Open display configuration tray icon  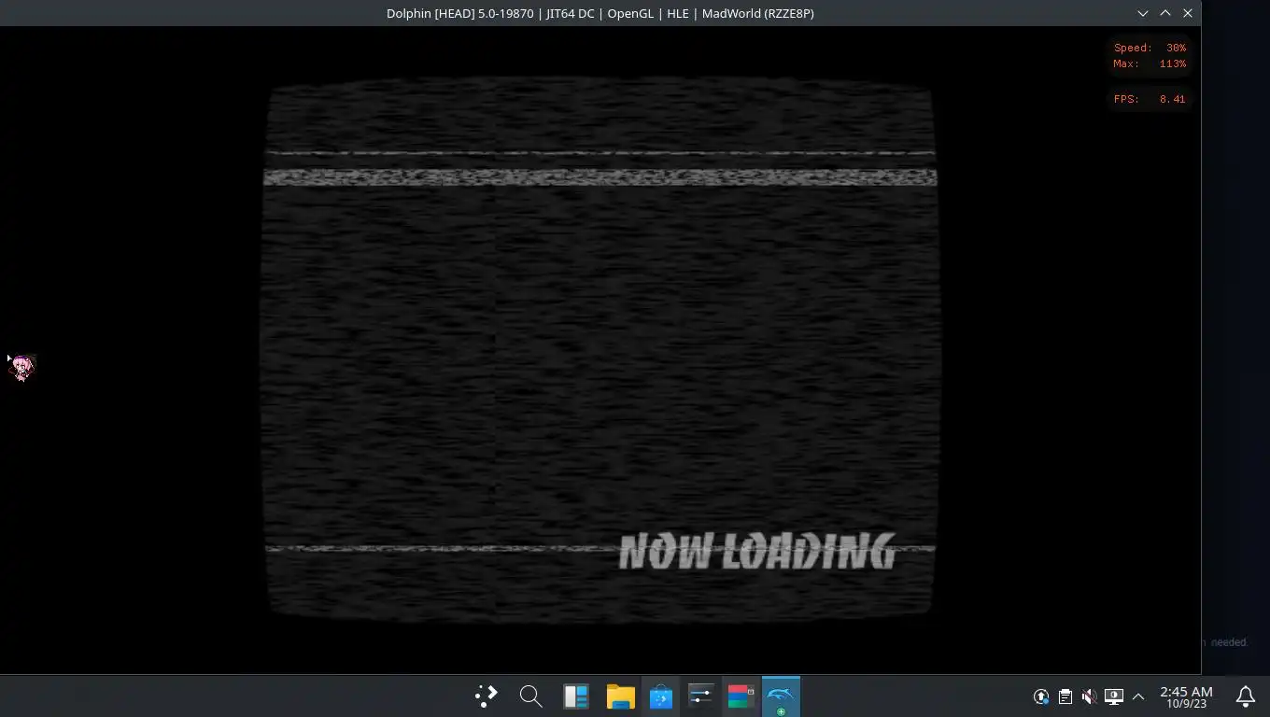(x=1113, y=696)
